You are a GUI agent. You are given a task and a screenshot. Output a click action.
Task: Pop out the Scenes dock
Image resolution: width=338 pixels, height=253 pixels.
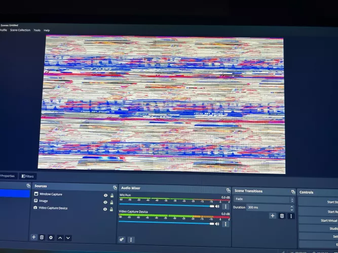click(x=28, y=186)
